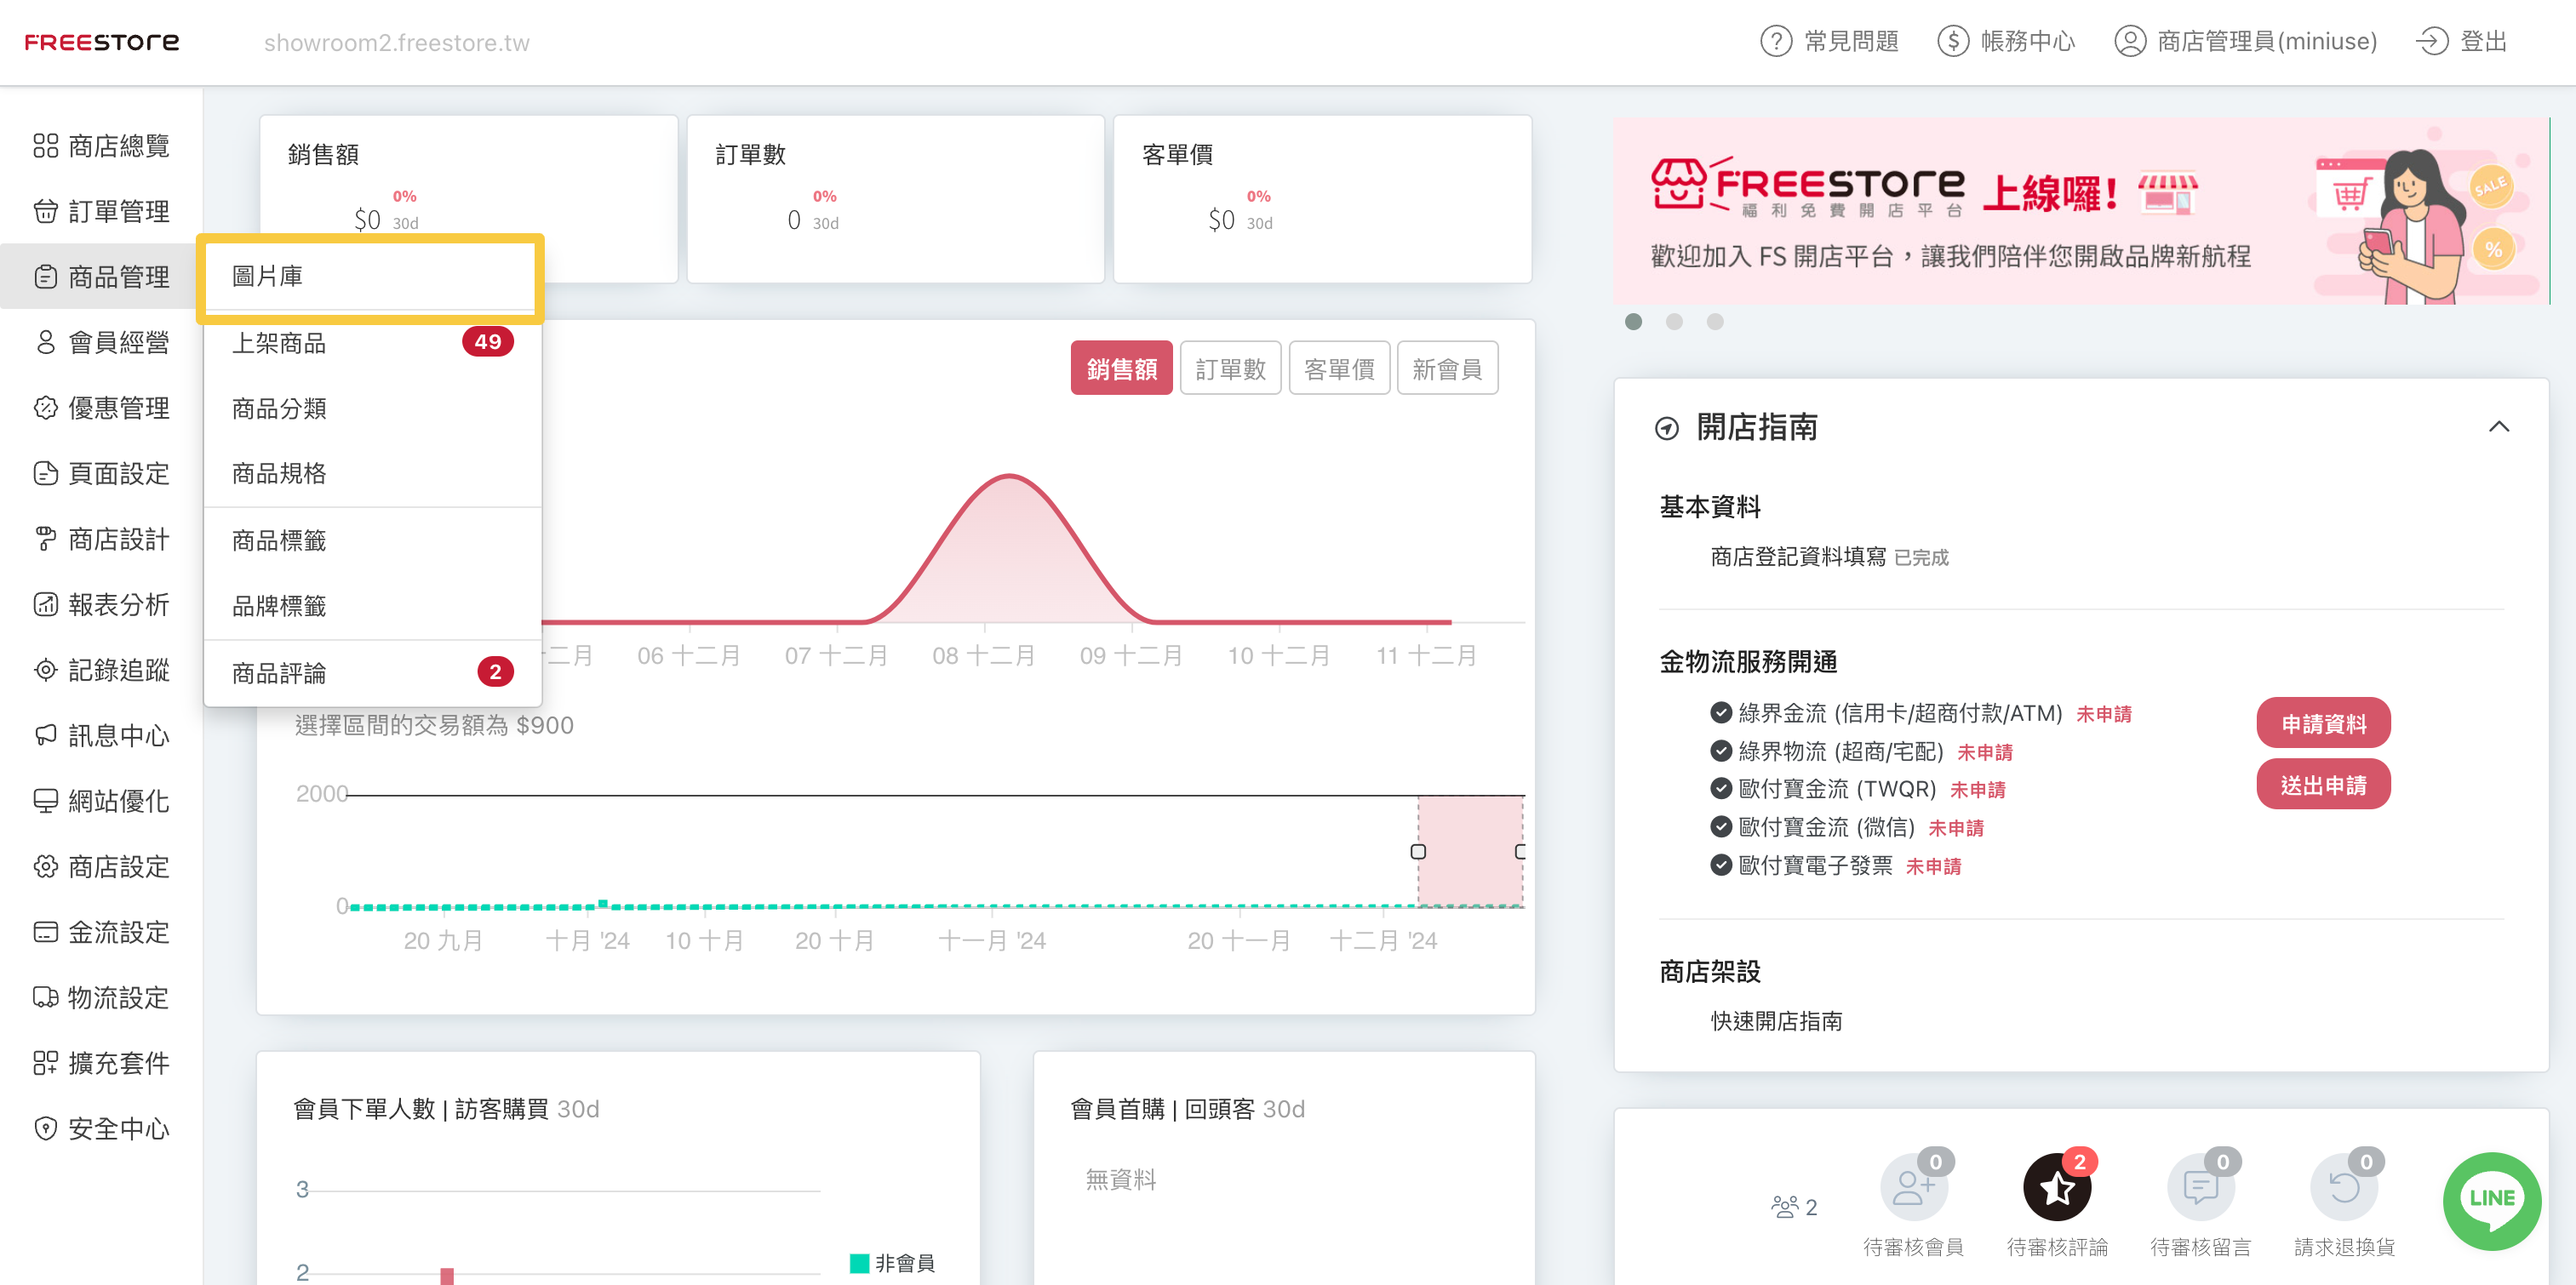Click the 商品管理 sidebar icon
Screen dimensions: 2576x1285
[x=45, y=277]
